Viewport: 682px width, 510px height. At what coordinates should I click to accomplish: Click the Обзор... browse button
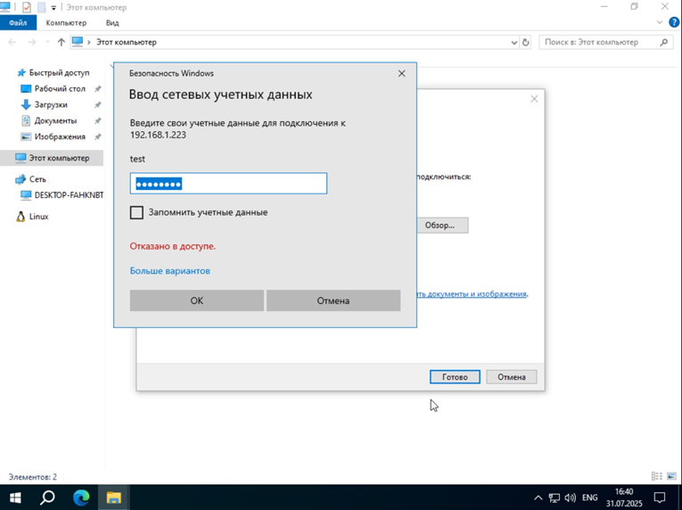tap(442, 226)
